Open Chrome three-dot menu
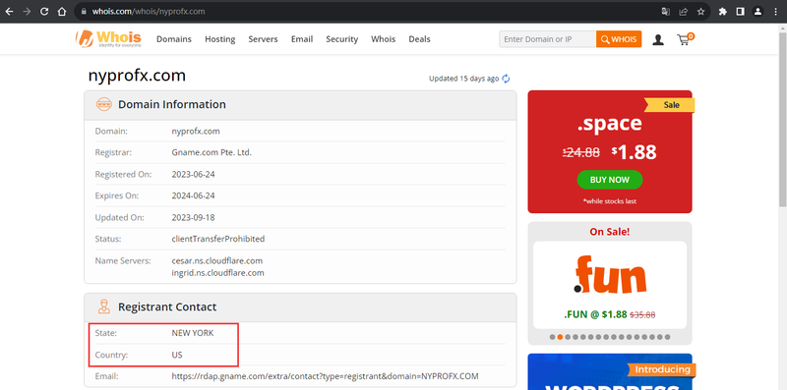The width and height of the screenshot is (787, 390). click(x=776, y=11)
